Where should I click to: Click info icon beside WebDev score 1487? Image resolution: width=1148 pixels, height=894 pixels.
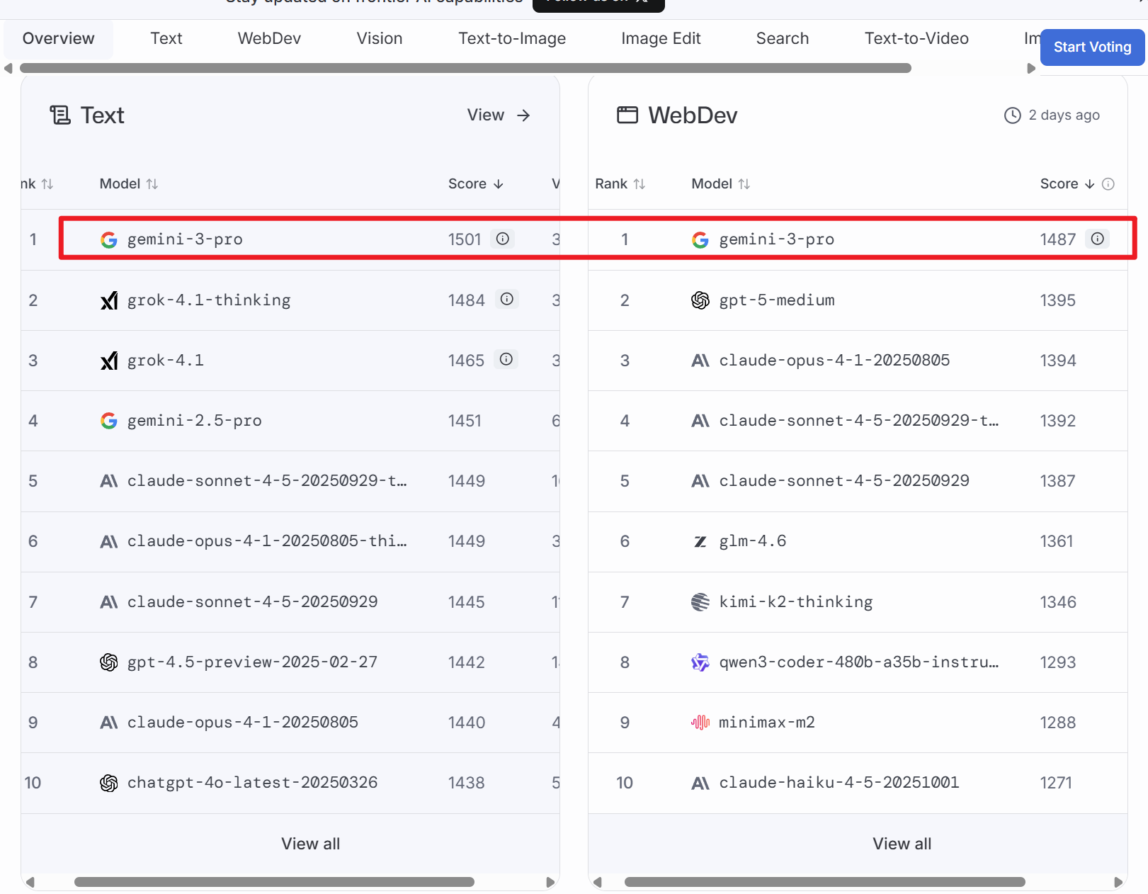(x=1097, y=239)
